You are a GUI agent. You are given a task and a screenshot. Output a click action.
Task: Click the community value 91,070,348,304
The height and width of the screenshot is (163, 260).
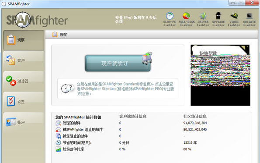pos(195,123)
